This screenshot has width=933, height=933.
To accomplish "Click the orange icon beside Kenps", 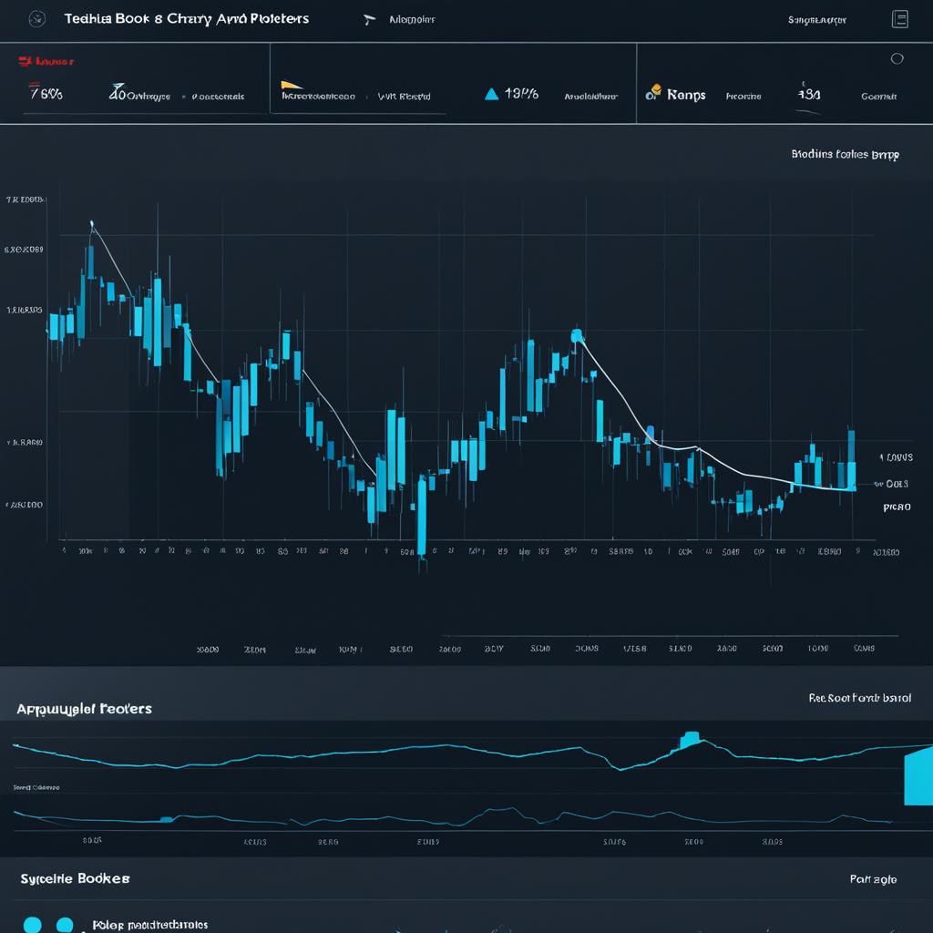I will (x=653, y=92).
